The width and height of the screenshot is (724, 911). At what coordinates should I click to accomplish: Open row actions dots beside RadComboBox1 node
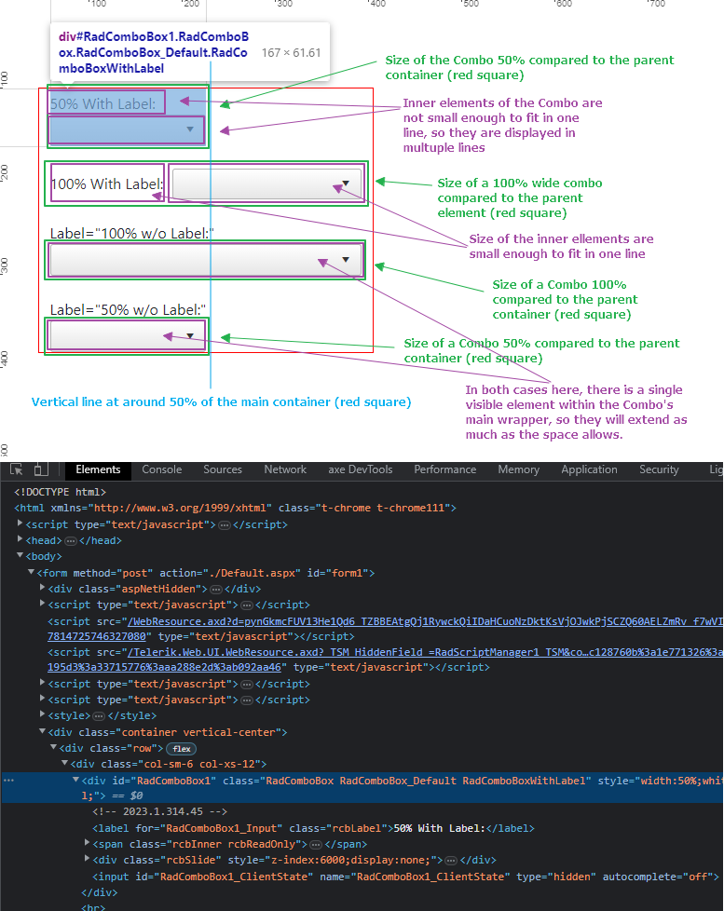pyautogui.click(x=8, y=781)
